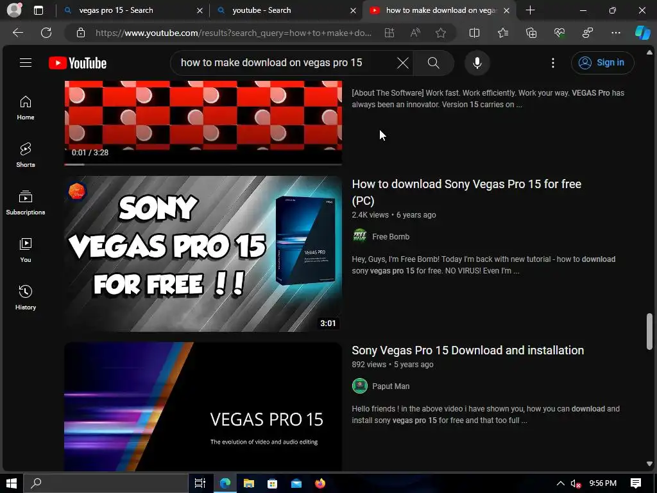Open split screen view

pos(474,33)
